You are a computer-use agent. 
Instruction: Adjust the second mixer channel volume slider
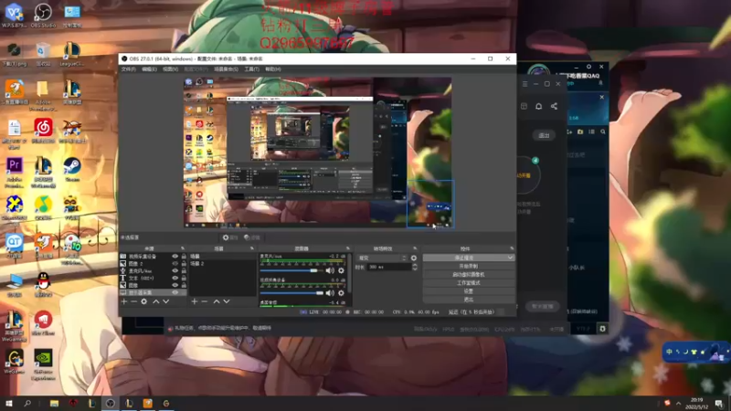(x=291, y=293)
